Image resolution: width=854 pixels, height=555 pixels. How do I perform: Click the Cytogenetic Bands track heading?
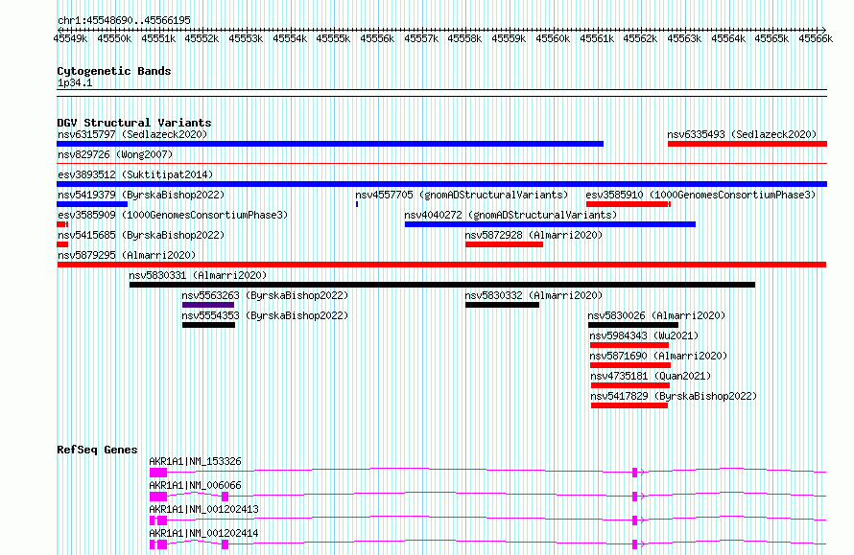click(x=114, y=71)
